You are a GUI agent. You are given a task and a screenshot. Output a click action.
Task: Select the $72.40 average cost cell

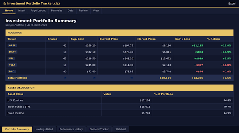(x=83, y=71)
